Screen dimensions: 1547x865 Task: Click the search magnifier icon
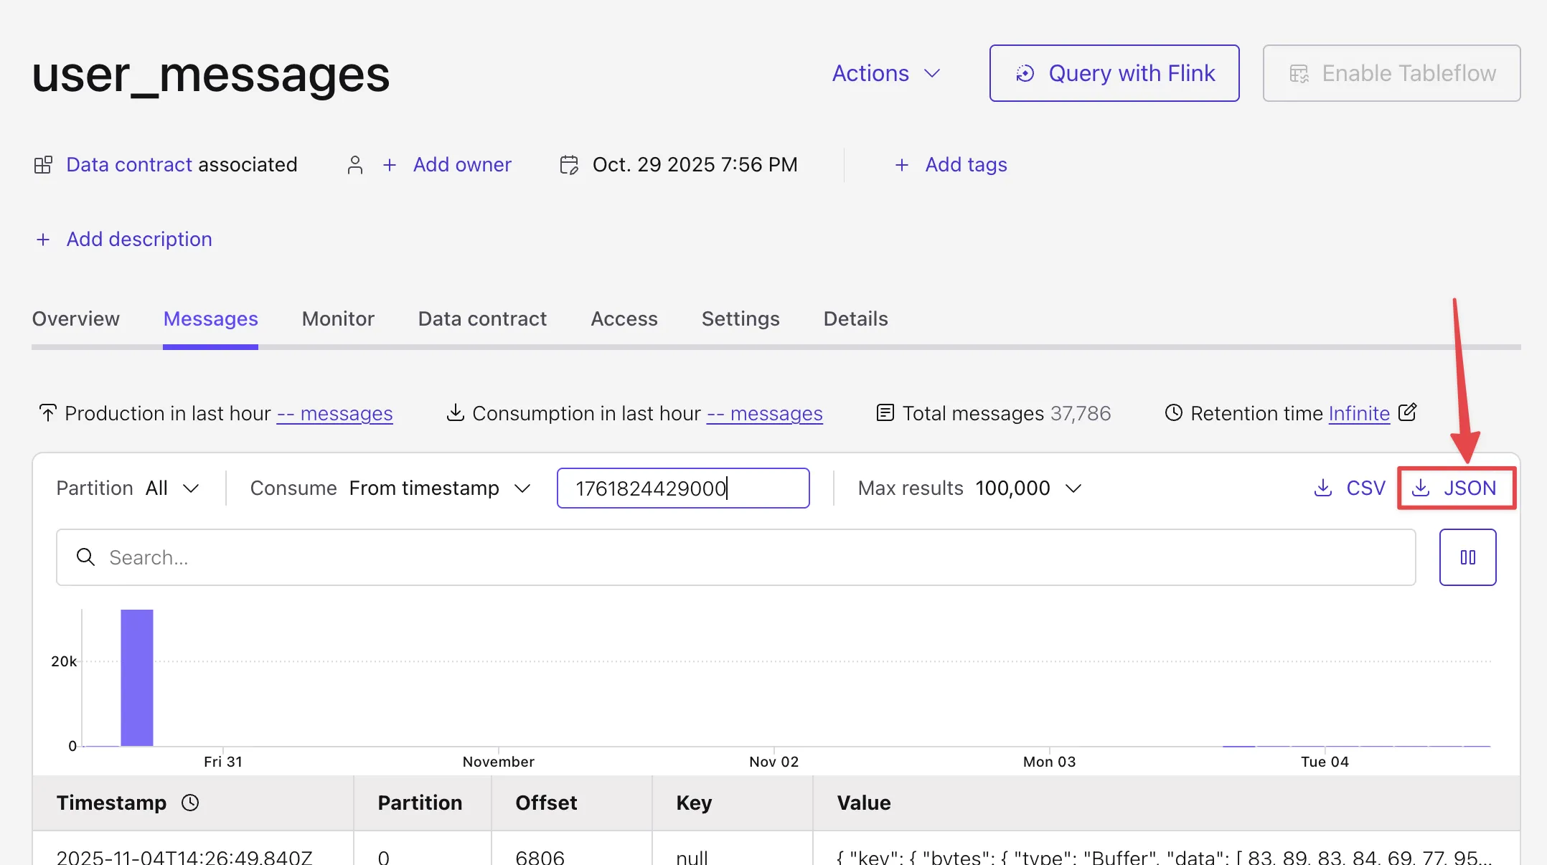tap(85, 557)
